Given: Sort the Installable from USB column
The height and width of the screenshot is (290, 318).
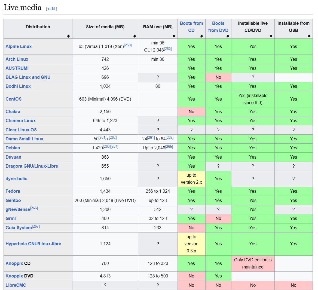Looking at the screenshot, I should click(309, 36).
